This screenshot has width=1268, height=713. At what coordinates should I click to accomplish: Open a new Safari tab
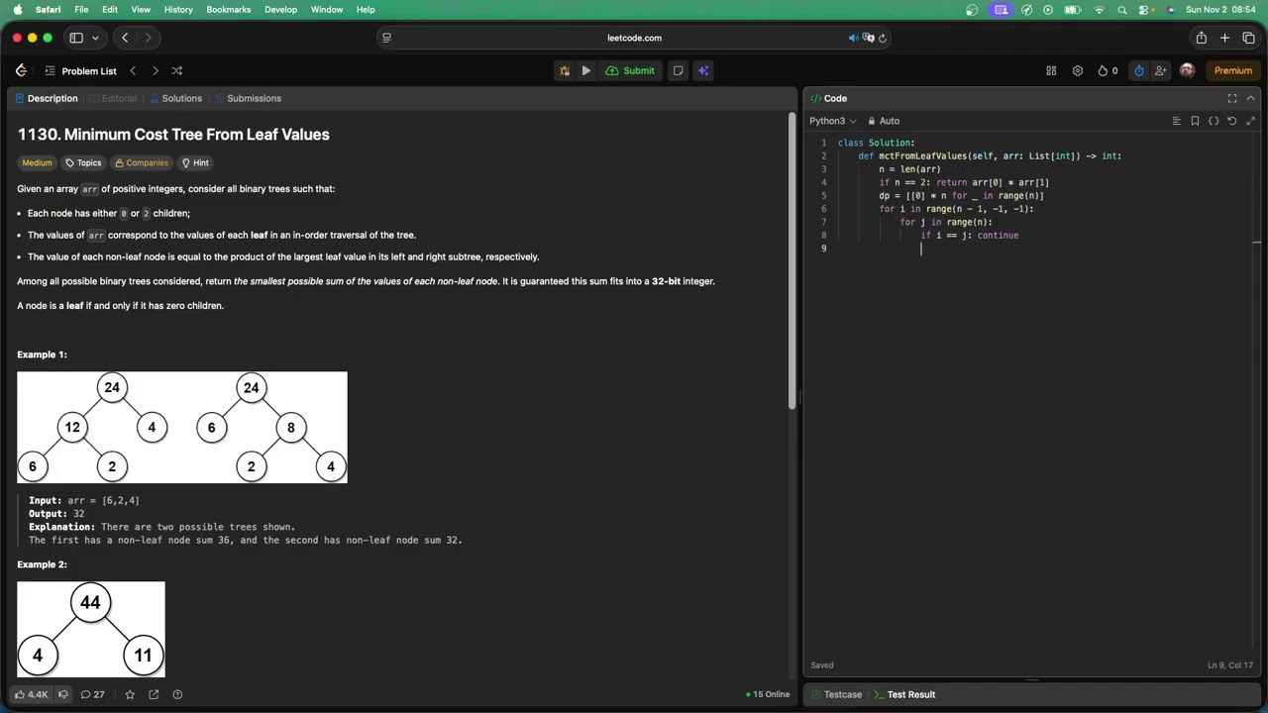point(1224,38)
